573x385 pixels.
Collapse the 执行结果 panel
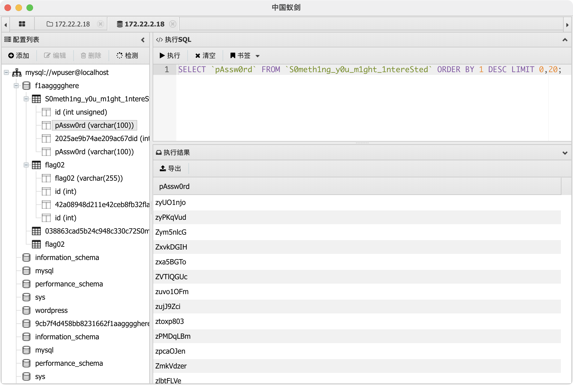pyautogui.click(x=565, y=153)
